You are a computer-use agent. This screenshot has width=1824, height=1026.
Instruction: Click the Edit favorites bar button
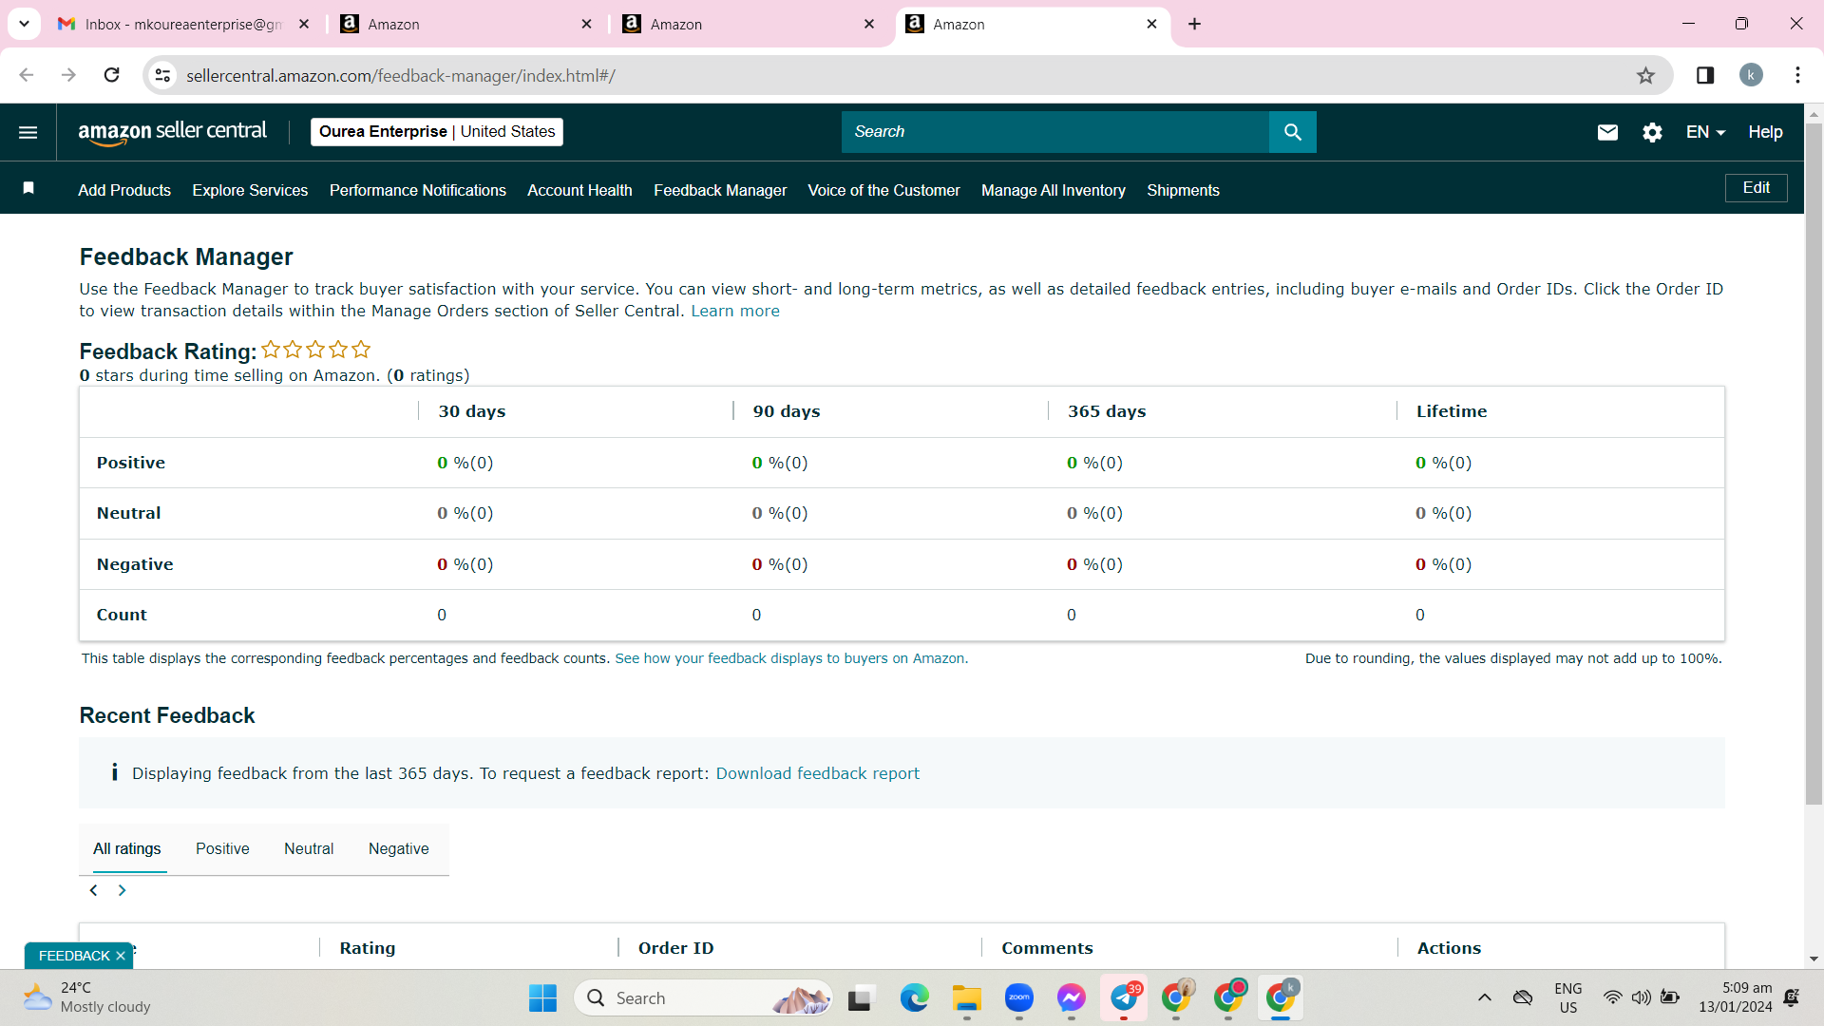1756,188
